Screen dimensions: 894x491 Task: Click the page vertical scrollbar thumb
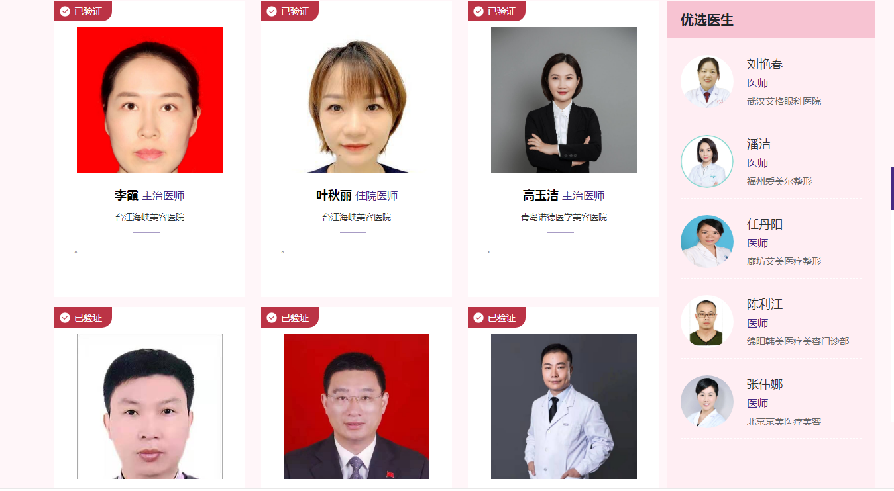click(x=892, y=189)
